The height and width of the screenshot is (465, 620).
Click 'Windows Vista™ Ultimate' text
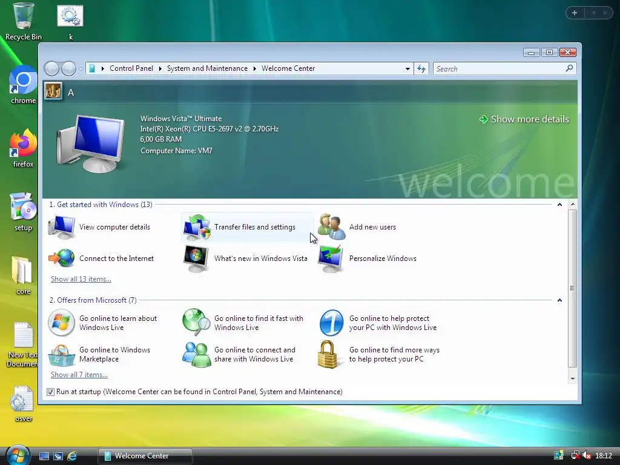tap(181, 119)
